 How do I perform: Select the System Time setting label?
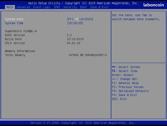14,23
